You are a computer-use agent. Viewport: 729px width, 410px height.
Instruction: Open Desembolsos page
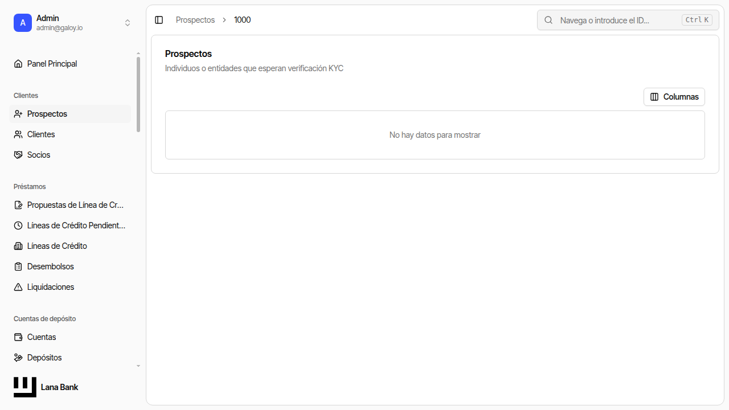[x=70, y=266]
